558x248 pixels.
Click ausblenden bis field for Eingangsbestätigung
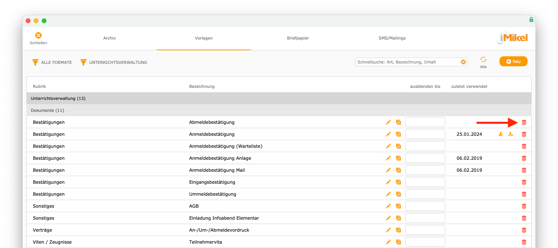pyautogui.click(x=425, y=182)
